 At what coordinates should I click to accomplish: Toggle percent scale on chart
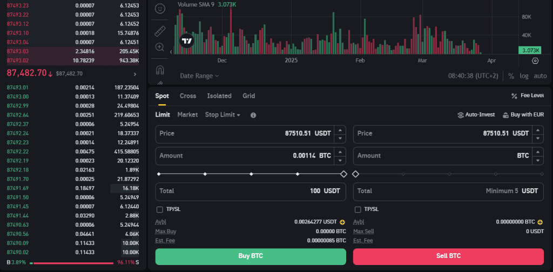point(511,76)
